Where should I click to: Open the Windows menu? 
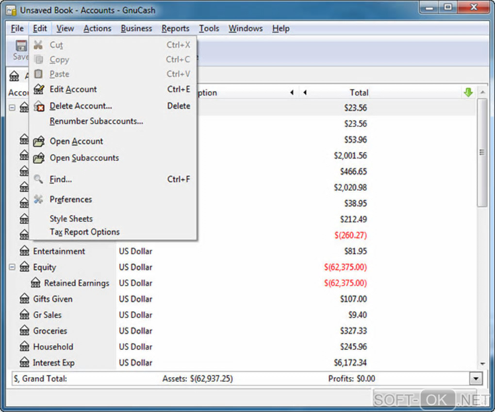coord(246,29)
